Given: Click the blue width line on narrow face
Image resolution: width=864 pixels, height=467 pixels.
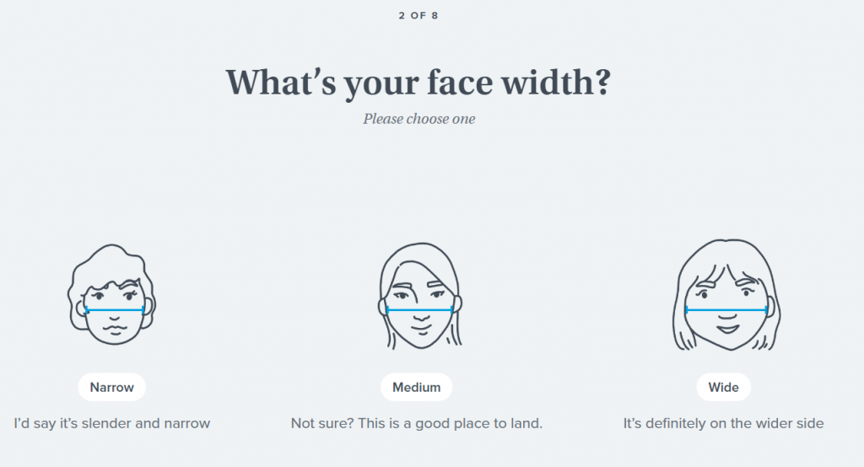Looking at the screenshot, I should pos(114,310).
